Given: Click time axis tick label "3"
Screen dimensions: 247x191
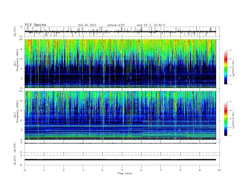Looking at the screenshot, I should point(83,170).
